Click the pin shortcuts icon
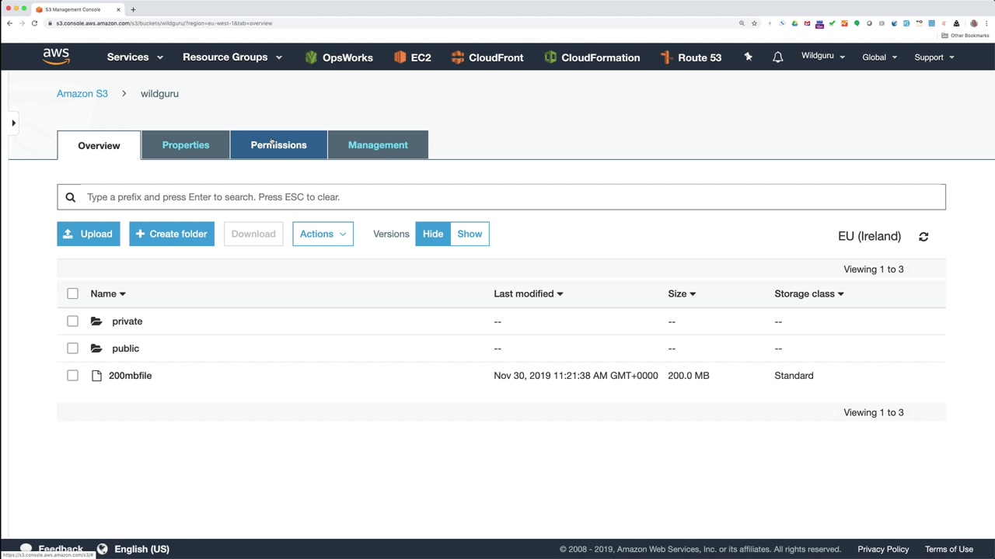 click(x=748, y=57)
